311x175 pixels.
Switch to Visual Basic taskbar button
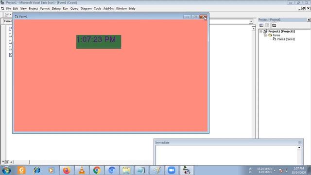pos(187,170)
